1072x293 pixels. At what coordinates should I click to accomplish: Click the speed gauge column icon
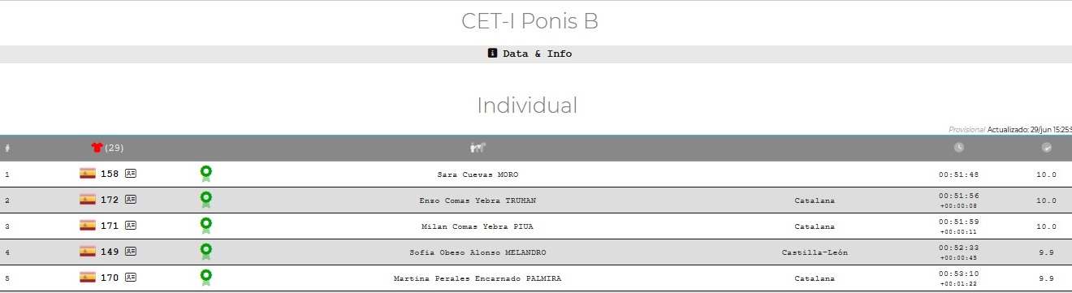point(1047,148)
